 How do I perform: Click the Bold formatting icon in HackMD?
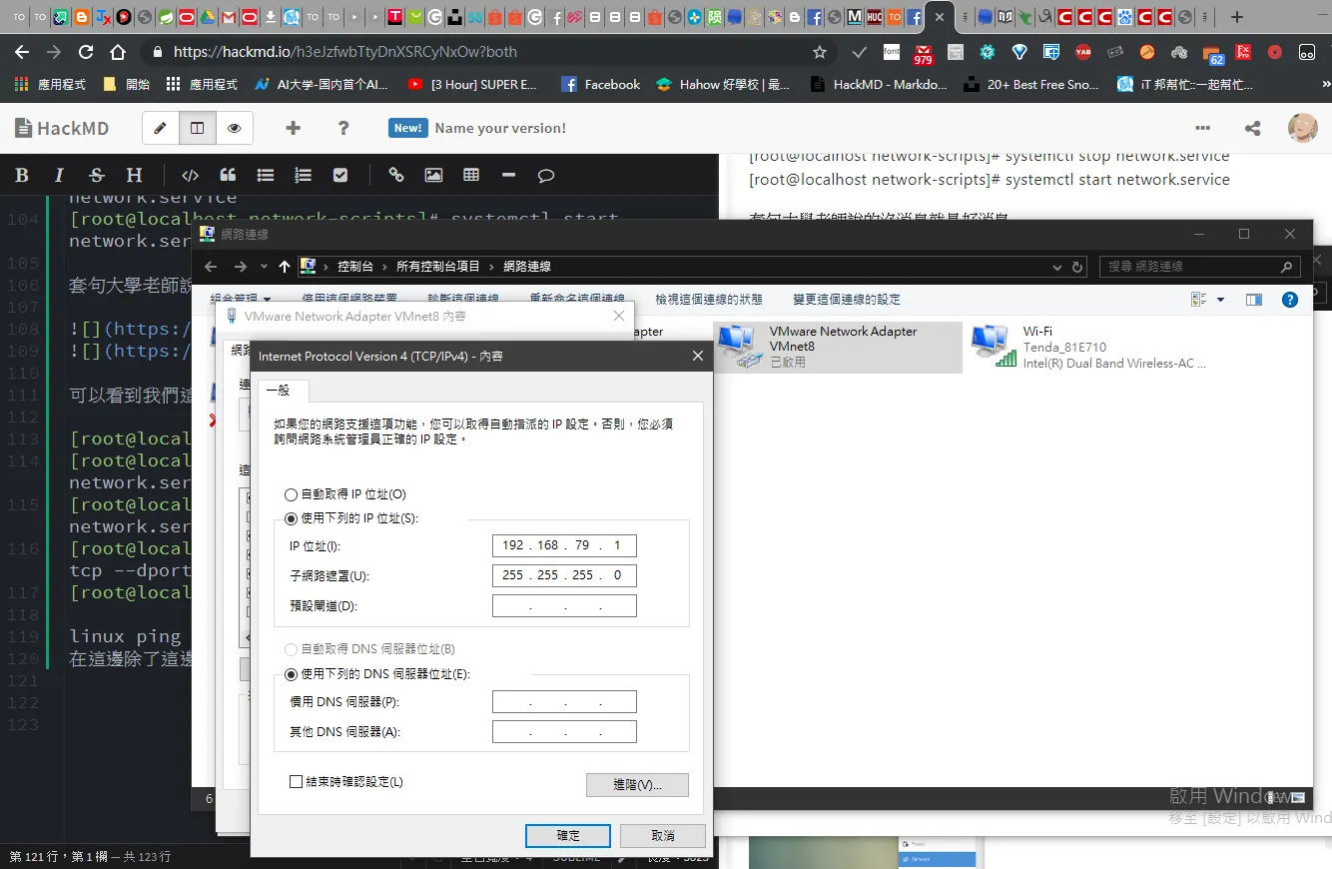tap(21, 175)
